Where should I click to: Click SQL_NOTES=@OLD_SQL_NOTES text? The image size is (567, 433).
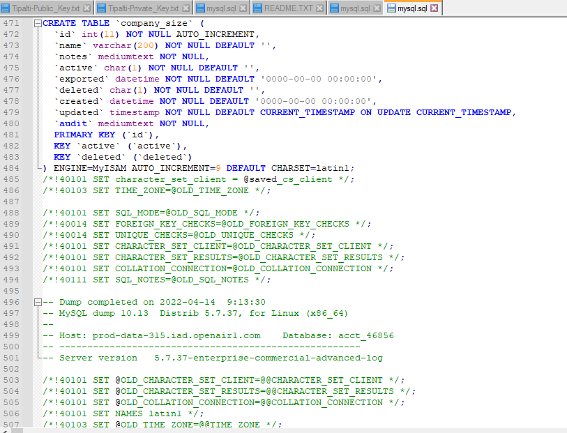click(x=182, y=280)
